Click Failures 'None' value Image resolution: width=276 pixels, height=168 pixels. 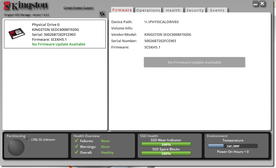tap(105, 141)
